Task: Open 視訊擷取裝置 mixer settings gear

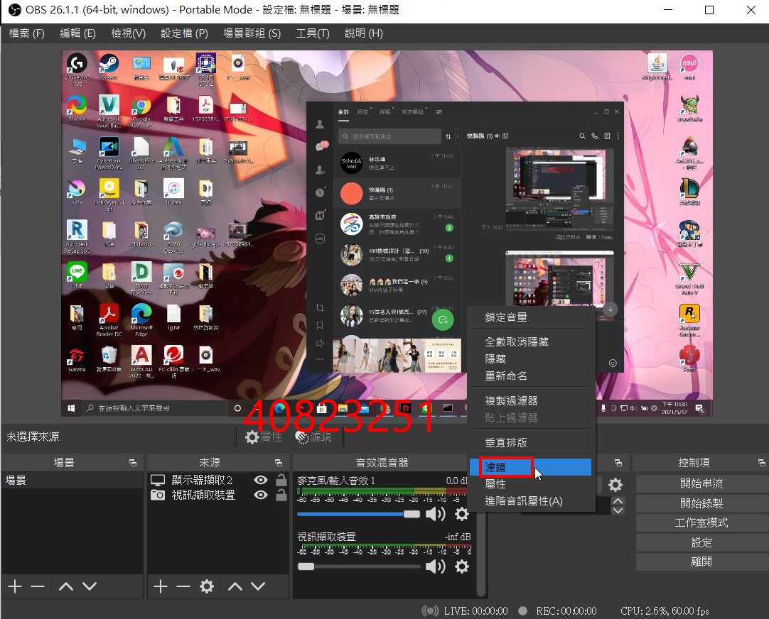Action: coord(462,566)
